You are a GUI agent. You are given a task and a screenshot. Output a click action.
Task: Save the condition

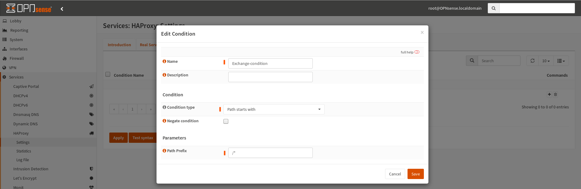click(415, 174)
